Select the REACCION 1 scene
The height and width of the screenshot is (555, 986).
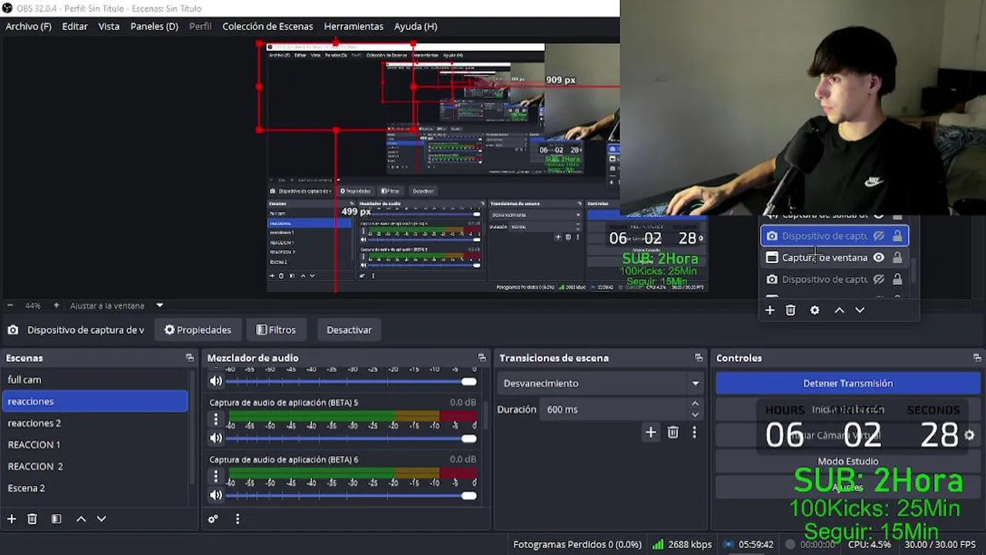[x=96, y=444]
